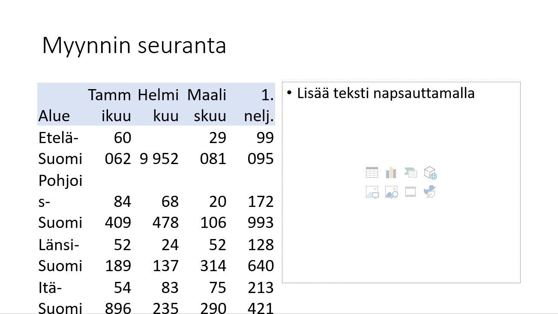
Task: Click the '128 640' quarter total cell
Action: pos(252,255)
